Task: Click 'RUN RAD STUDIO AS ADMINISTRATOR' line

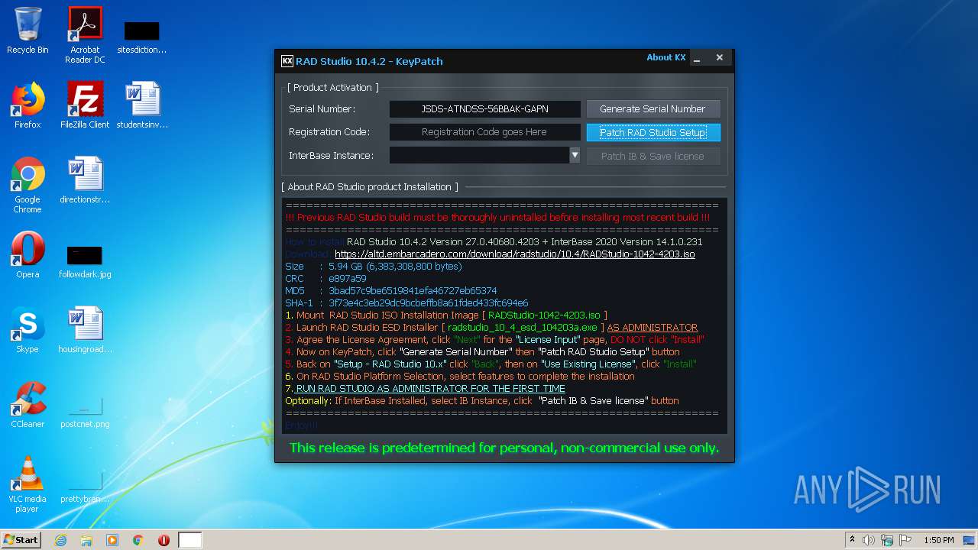Action: 430,389
